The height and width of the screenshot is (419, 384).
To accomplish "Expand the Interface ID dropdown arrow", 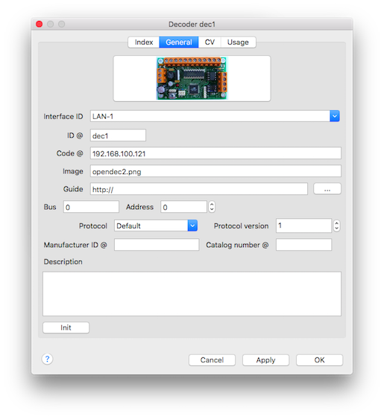I will tap(335, 116).
